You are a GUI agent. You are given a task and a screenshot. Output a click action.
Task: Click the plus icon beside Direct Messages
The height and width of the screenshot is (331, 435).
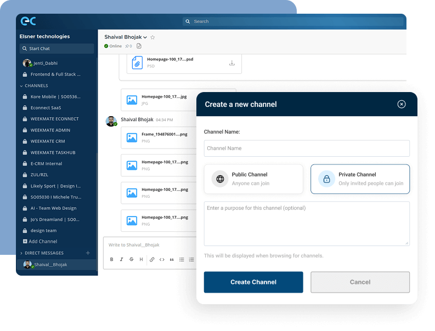(x=88, y=253)
